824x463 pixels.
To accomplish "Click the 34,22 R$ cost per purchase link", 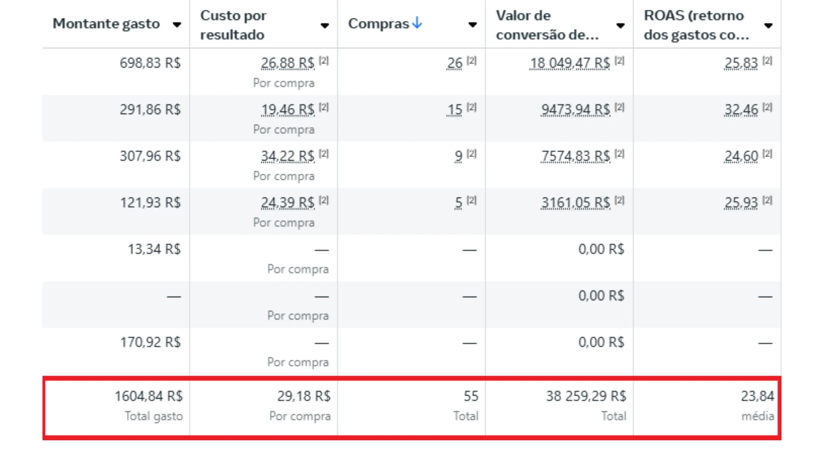I will (x=288, y=156).
